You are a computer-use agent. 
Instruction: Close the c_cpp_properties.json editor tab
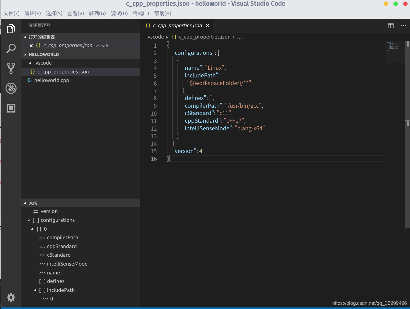click(207, 26)
